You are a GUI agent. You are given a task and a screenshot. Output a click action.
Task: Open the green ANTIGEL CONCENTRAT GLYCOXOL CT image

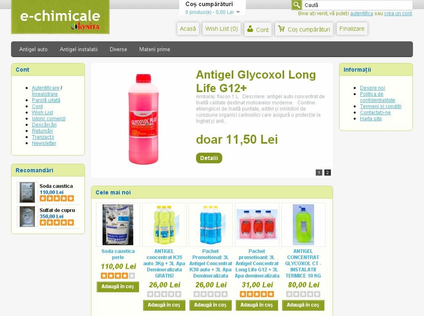303,225
